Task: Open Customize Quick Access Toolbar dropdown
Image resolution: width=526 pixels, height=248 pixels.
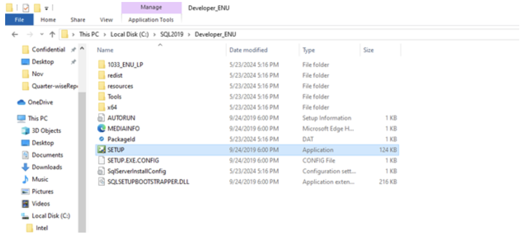Action: click(x=47, y=8)
